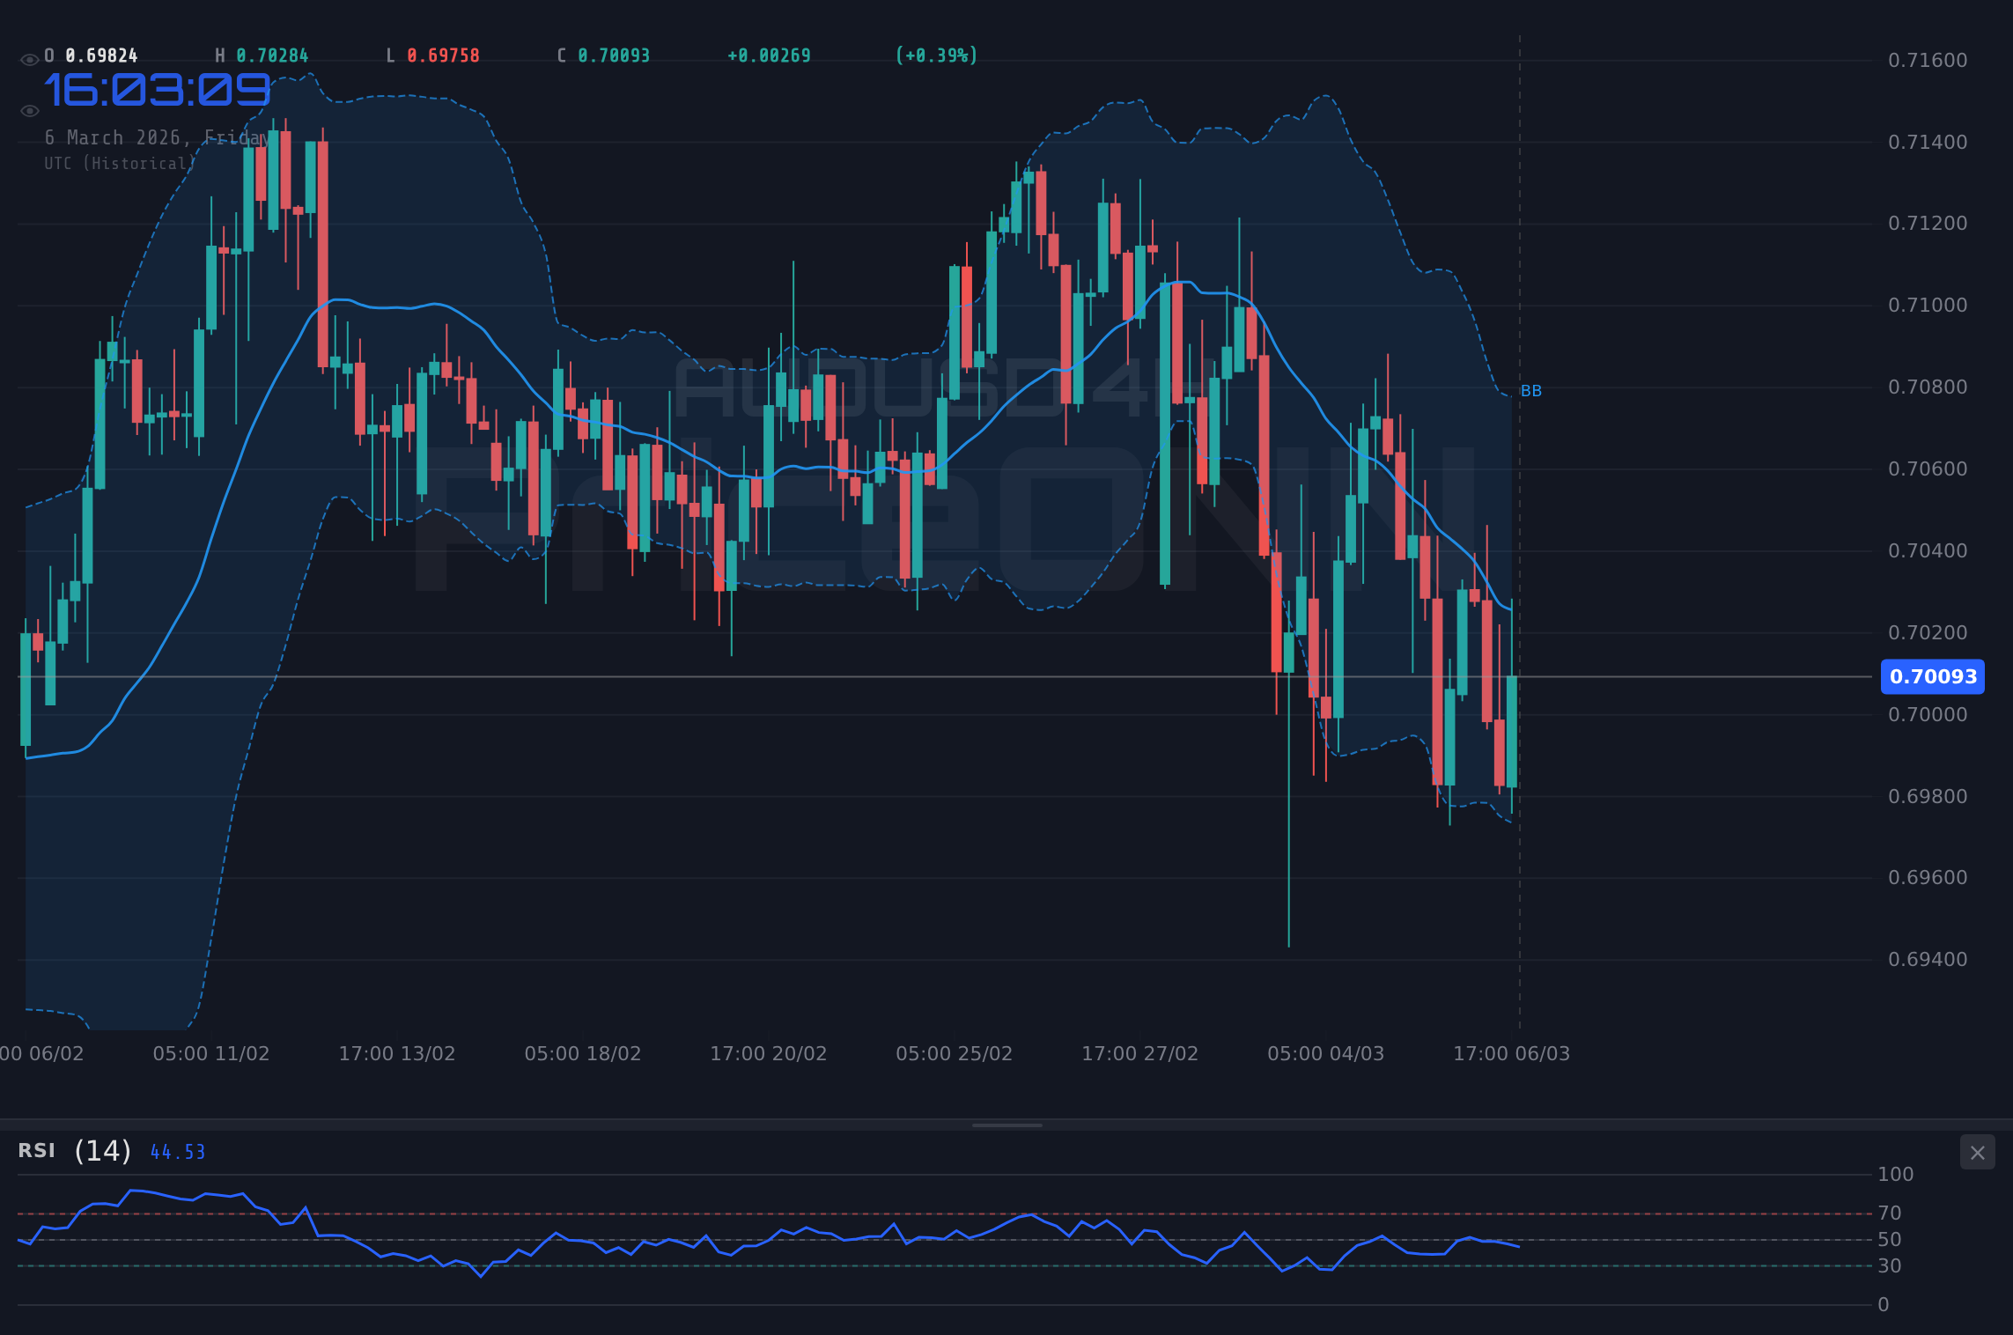Click the 05:00 18/02 time axis label

coord(583,1054)
